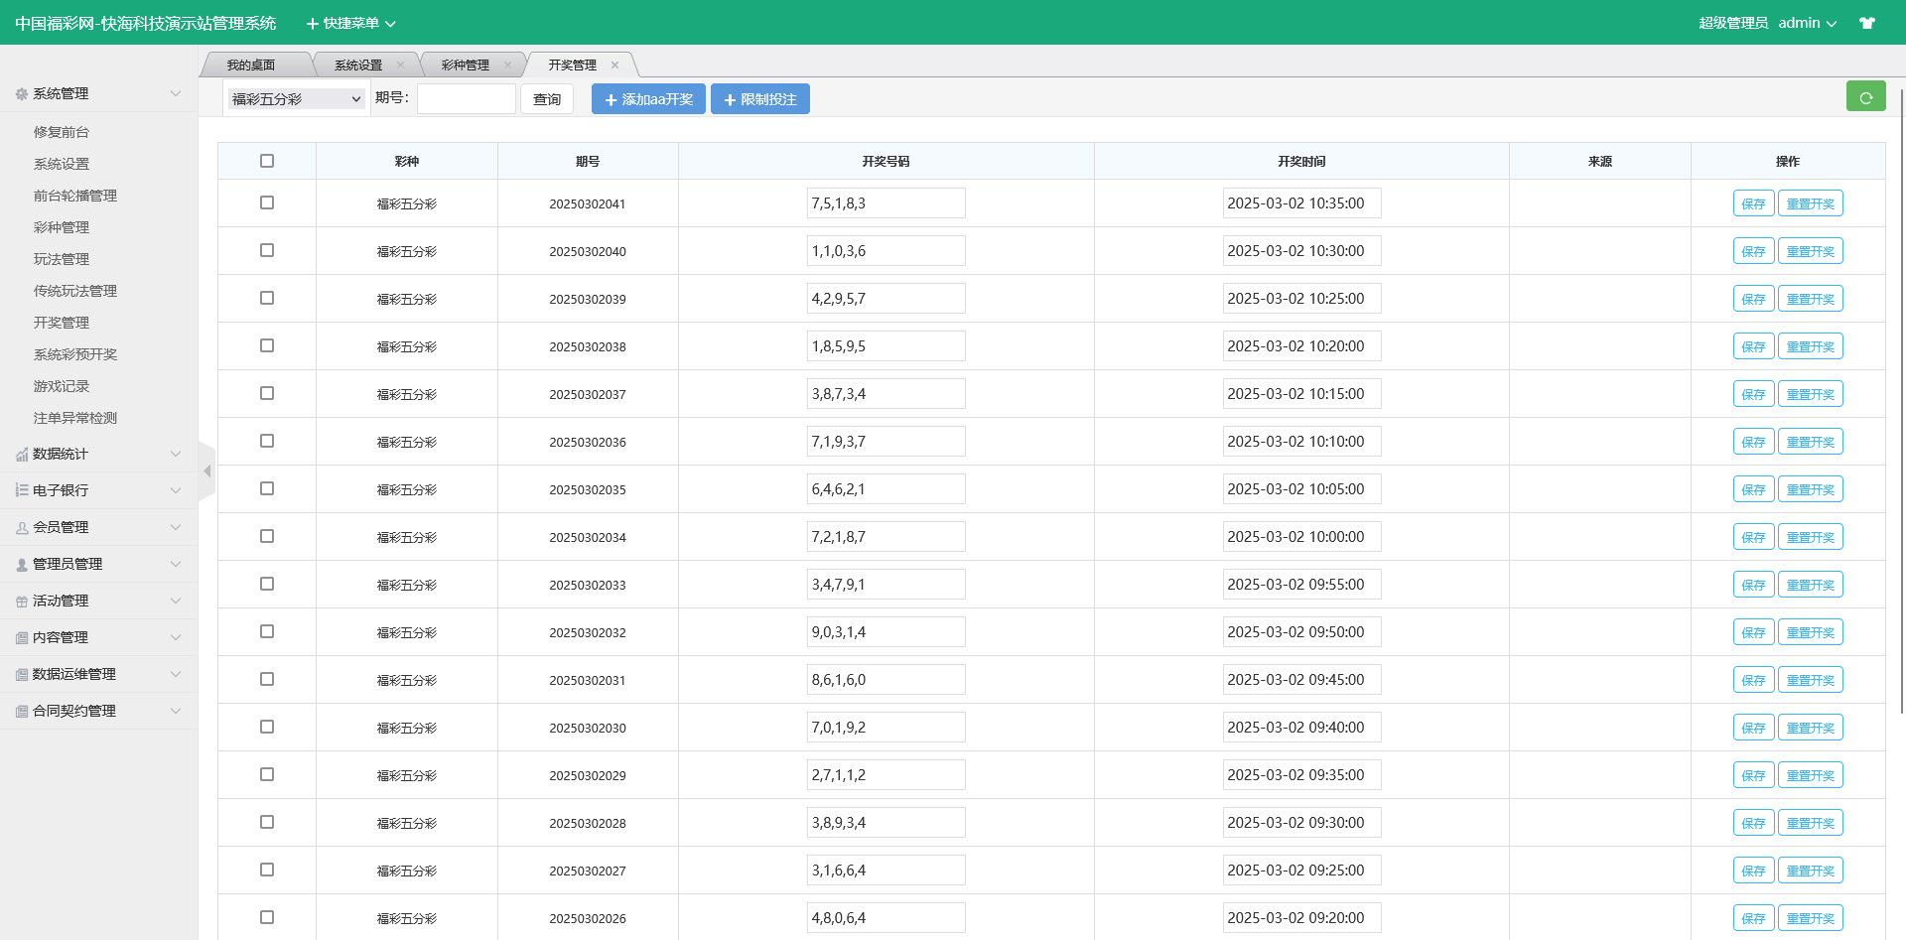
Task: Toggle the select-all checkbox in table header
Action: (267, 161)
